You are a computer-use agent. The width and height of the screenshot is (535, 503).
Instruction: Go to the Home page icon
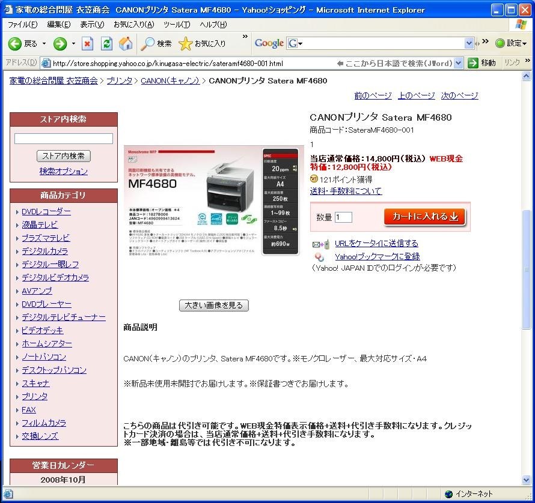tap(126, 44)
